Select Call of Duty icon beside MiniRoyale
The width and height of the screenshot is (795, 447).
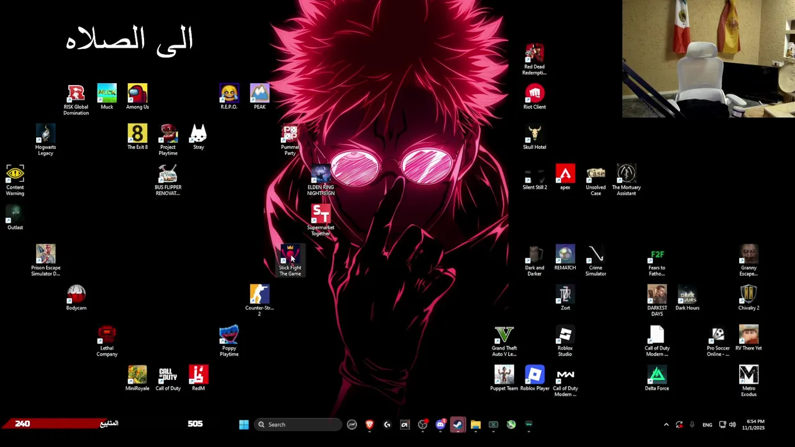click(168, 379)
